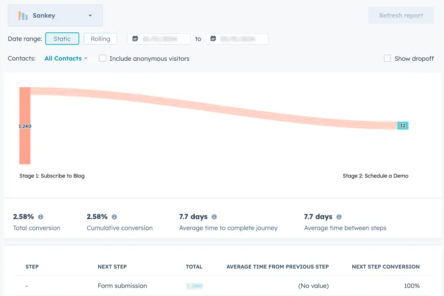The height and width of the screenshot is (296, 444).
Task: Click the info icon beside Cumulative conversion
Action: coord(115,216)
